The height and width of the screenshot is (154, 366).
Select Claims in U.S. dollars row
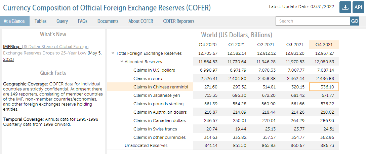click(x=154, y=70)
